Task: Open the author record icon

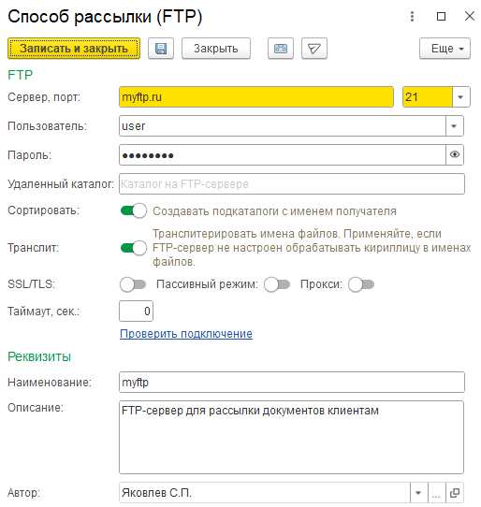Action: tap(455, 492)
